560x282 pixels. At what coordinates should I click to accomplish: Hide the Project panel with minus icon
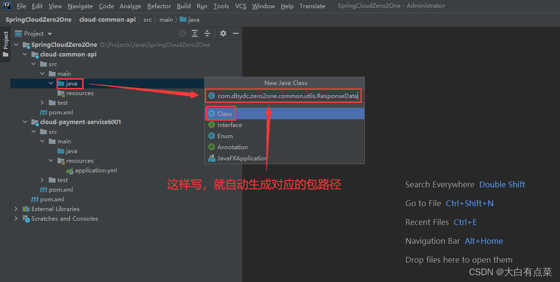click(x=236, y=33)
